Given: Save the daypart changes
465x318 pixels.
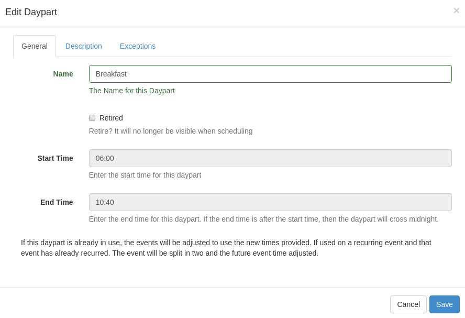Looking at the screenshot, I should [444, 304].
